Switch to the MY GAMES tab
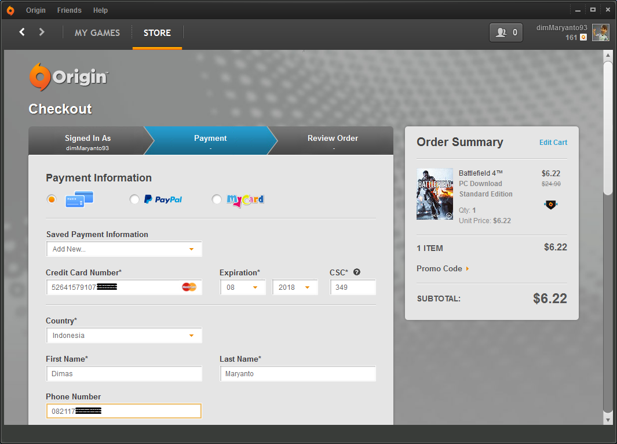Viewport: 617px width, 444px height. [97, 32]
